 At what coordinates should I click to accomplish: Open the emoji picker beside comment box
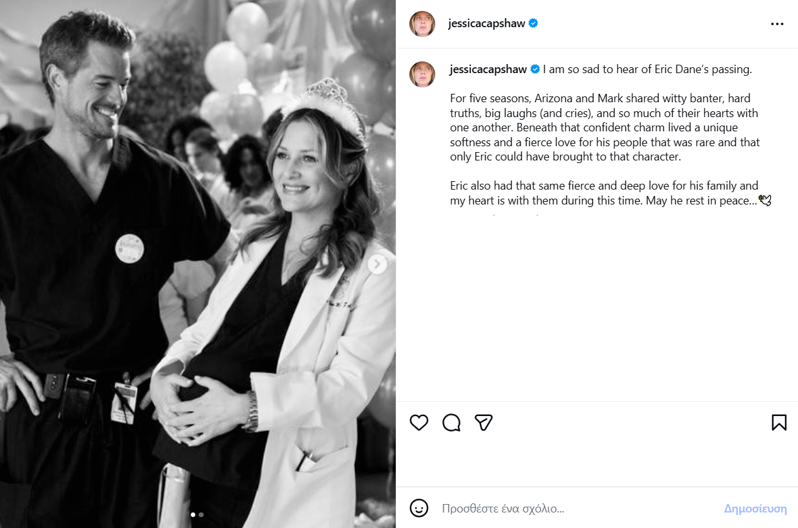pos(419,508)
